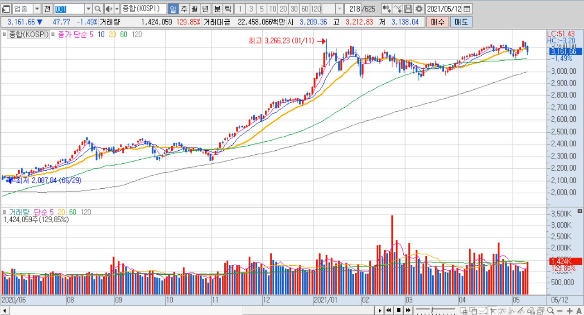Click the letter A text tool icon
The image size is (584, 315).
tap(579, 310)
